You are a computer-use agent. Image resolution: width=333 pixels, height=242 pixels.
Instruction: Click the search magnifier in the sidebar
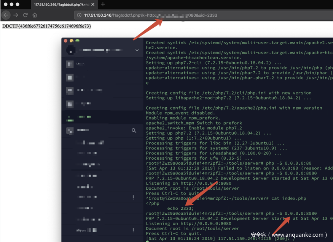tap(134, 130)
